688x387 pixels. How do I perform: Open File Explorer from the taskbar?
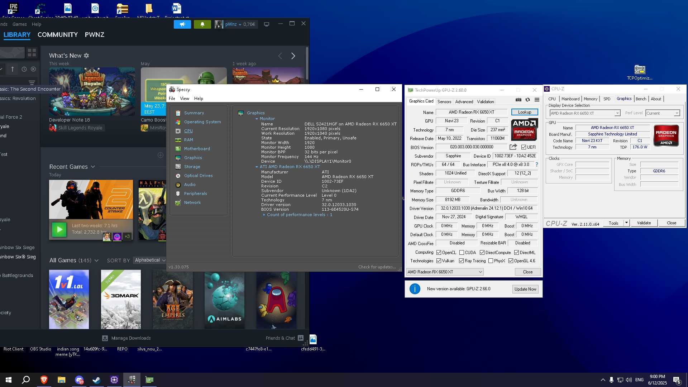tap(62, 380)
